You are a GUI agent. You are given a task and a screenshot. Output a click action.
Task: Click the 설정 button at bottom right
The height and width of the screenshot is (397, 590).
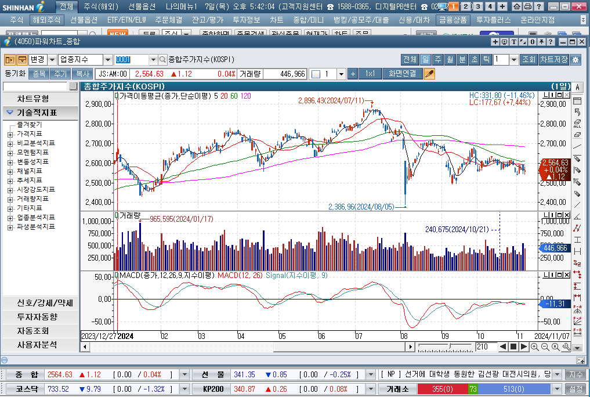[575, 389]
